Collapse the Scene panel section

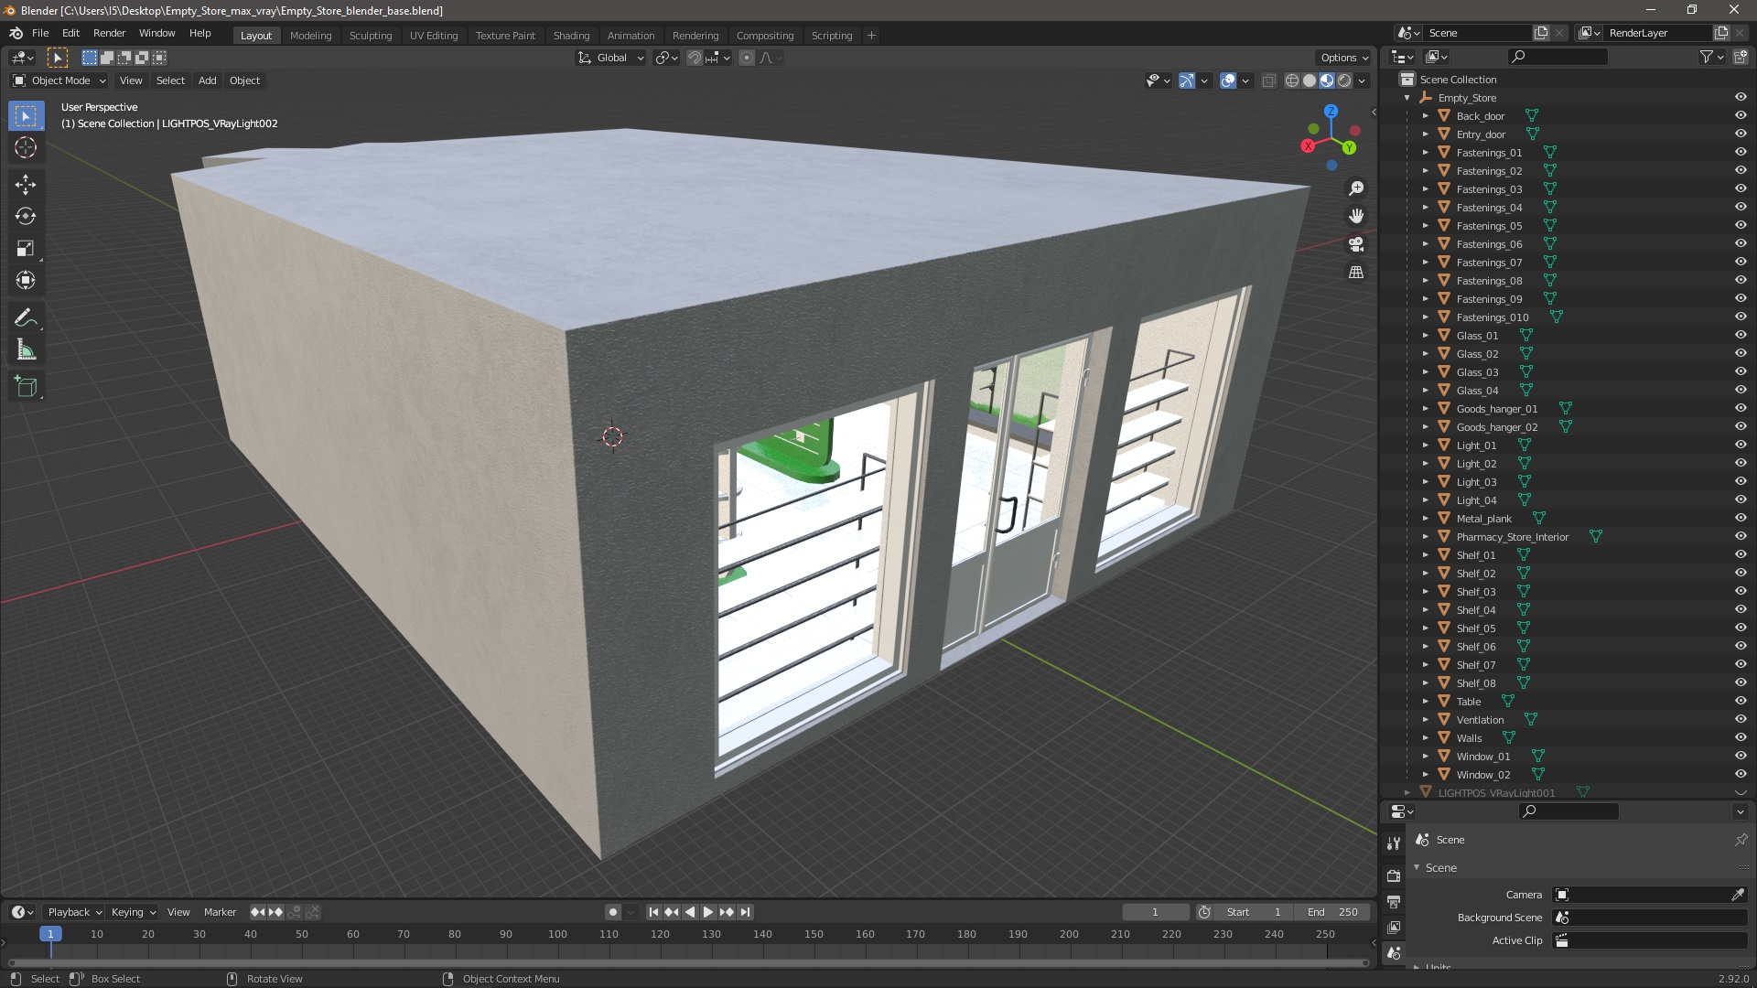click(x=1417, y=868)
